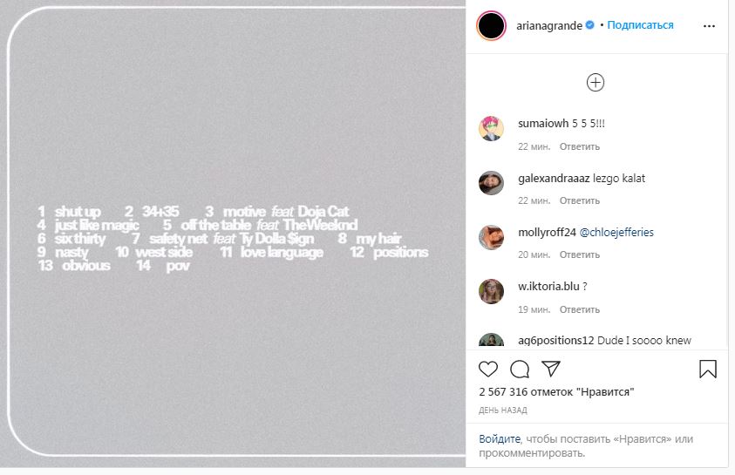
Task: Open arianagrande profile picture
Action: coord(491,26)
